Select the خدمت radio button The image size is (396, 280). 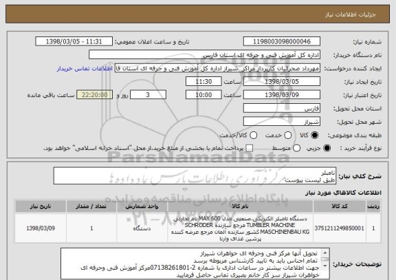pyautogui.click(x=287, y=136)
